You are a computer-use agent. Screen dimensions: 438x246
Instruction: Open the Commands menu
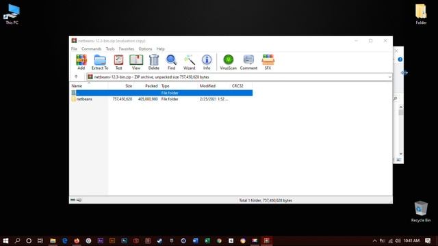[91, 49]
